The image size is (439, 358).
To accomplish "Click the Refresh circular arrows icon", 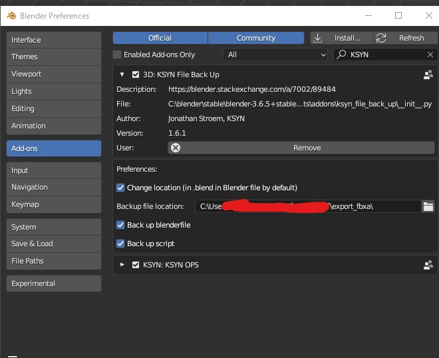I will point(381,38).
